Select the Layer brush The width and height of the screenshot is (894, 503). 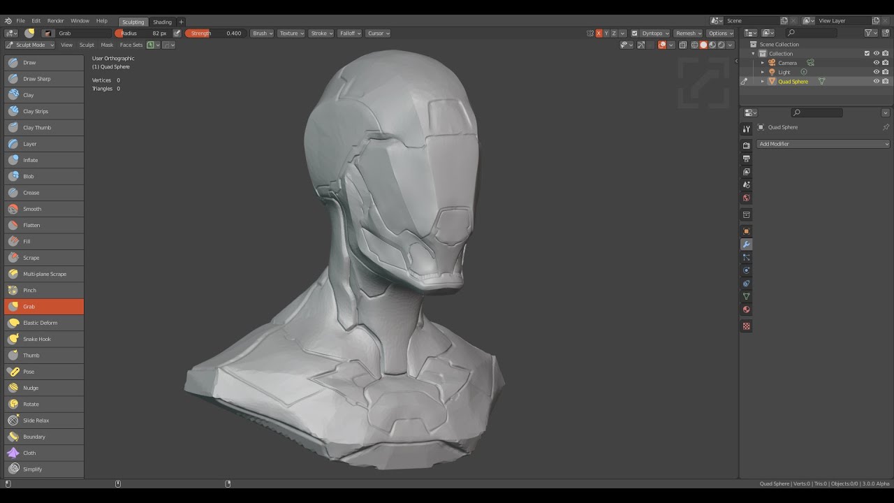click(44, 144)
